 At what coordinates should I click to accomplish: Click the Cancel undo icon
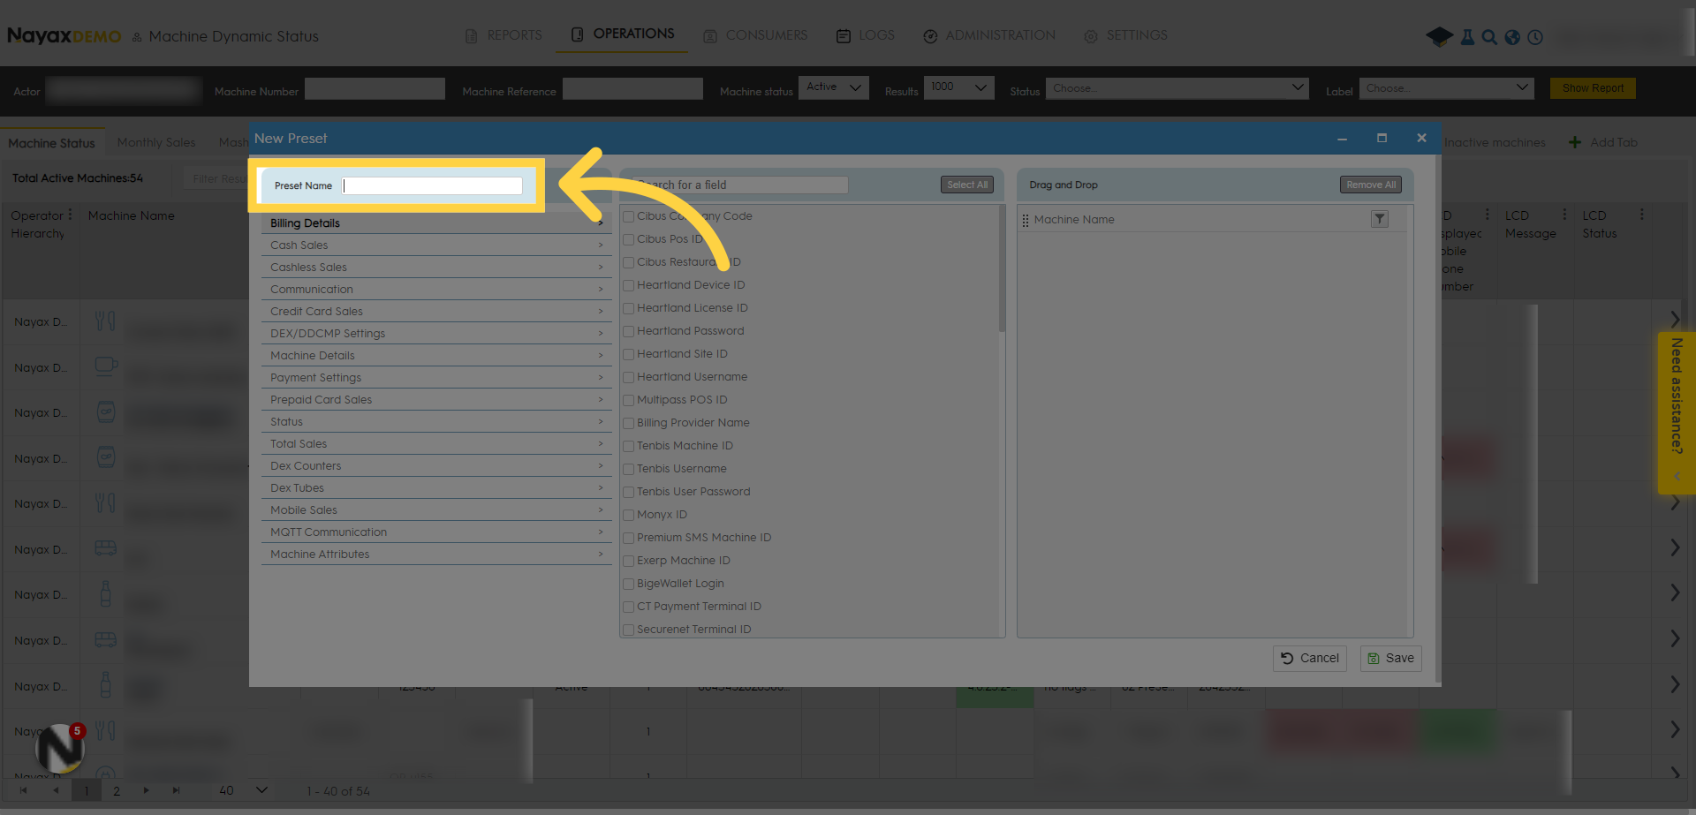(1287, 658)
